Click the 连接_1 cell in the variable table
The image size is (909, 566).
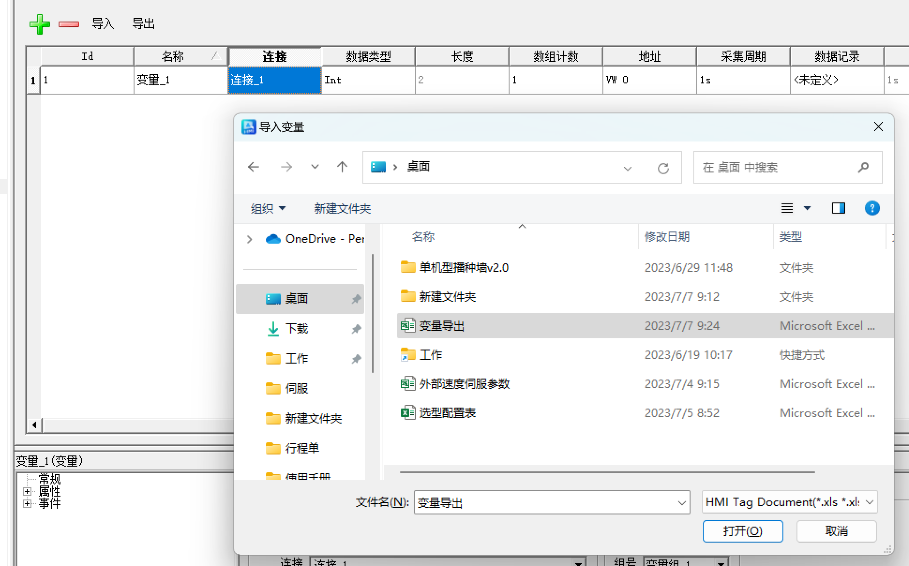click(x=275, y=80)
